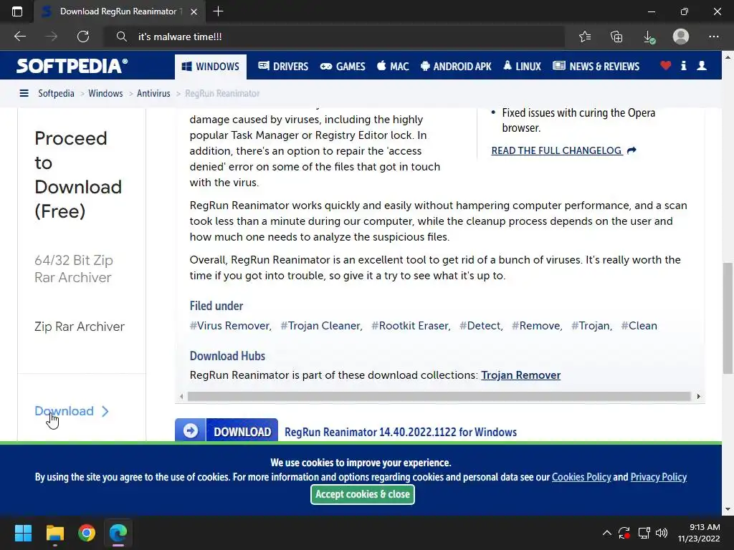Click the #Remove tag
The image size is (734, 550).
tap(537, 326)
